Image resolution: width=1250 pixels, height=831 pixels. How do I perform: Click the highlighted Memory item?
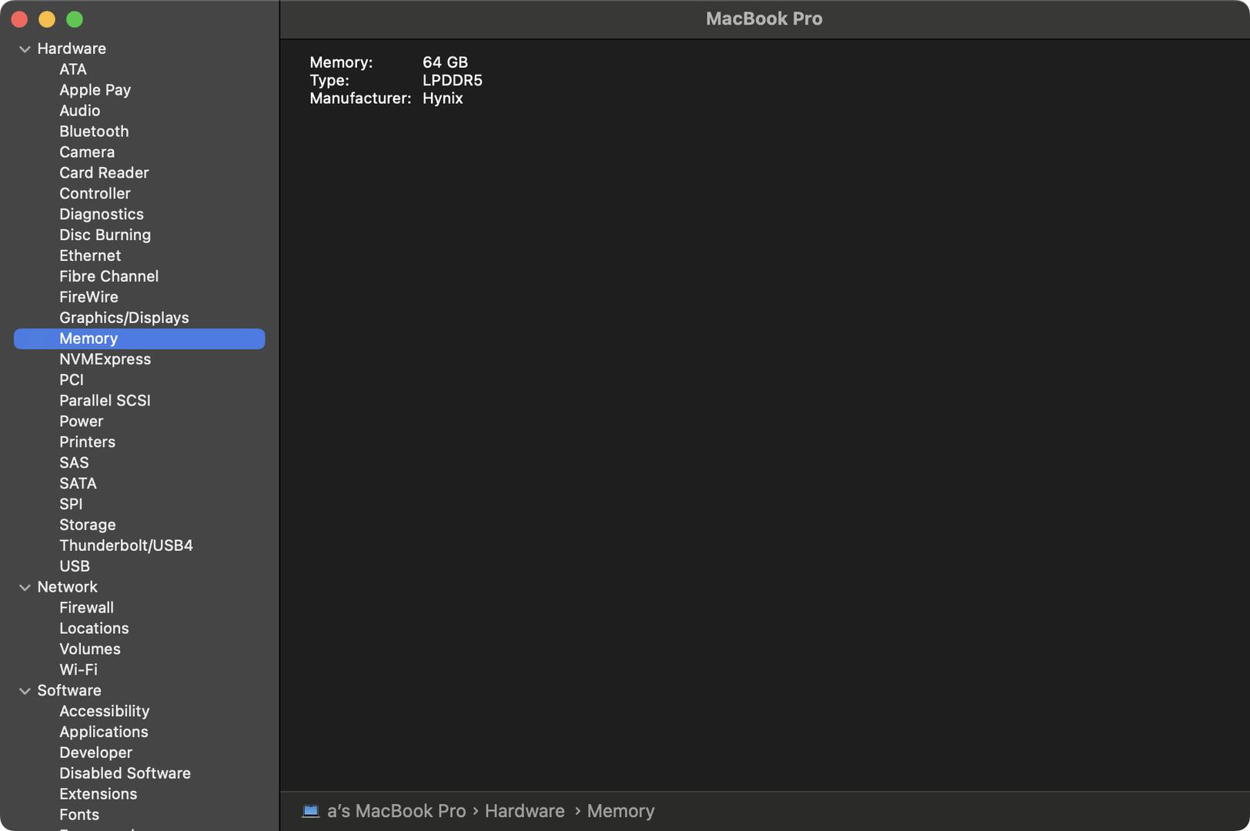point(139,339)
